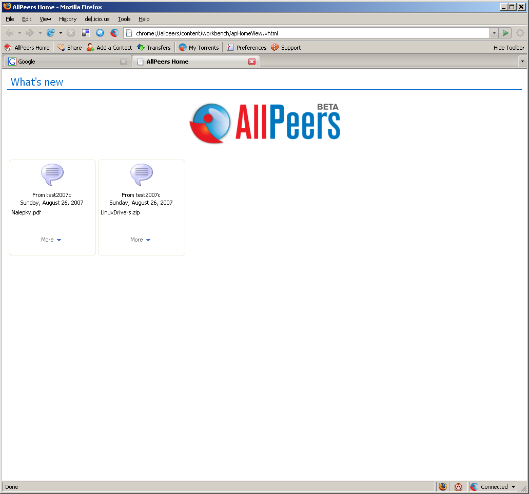The width and height of the screenshot is (529, 494).
Task: Close the AllPeers Home tab
Action: click(x=252, y=62)
